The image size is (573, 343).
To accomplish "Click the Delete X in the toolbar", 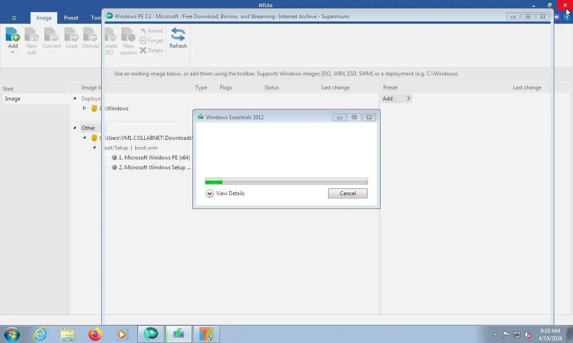I will (x=143, y=50).
